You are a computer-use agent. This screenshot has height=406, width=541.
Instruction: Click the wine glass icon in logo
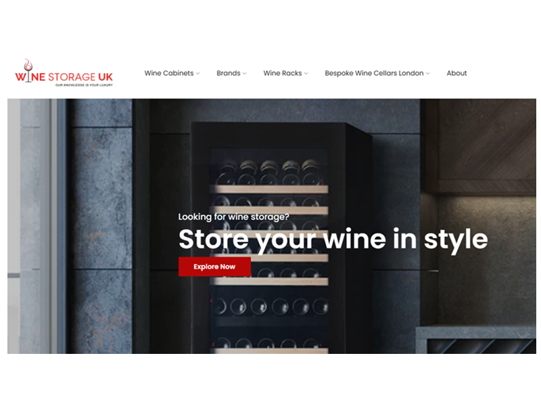[28, 70]
